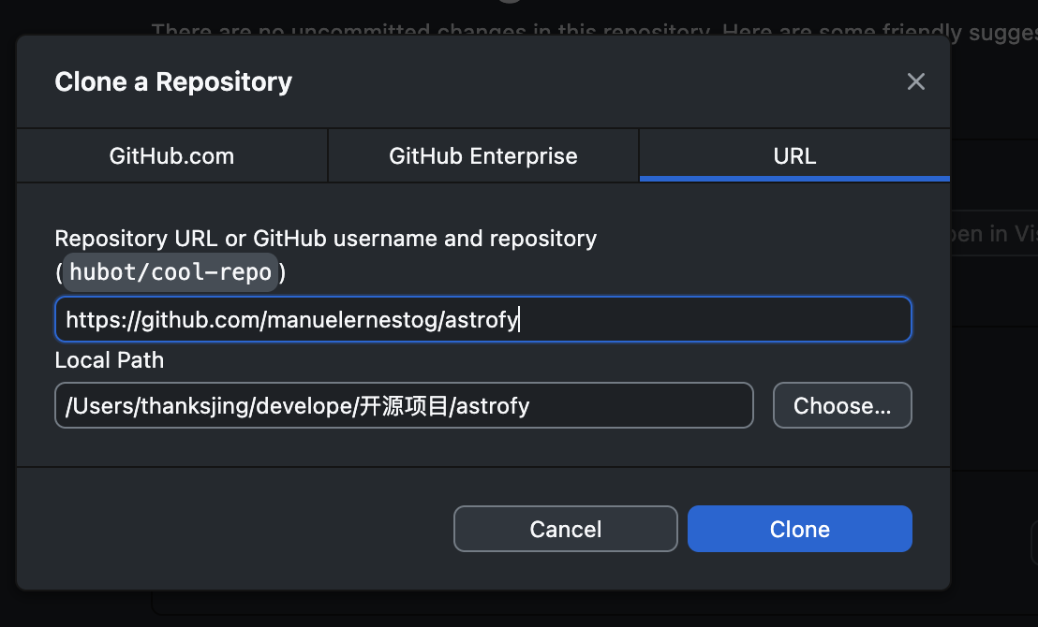Select the URL tab
This screenshot has height=627, width=1038.
click(794, 155)
